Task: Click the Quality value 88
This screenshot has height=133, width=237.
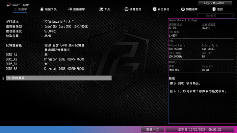Action: click(203, 56)
